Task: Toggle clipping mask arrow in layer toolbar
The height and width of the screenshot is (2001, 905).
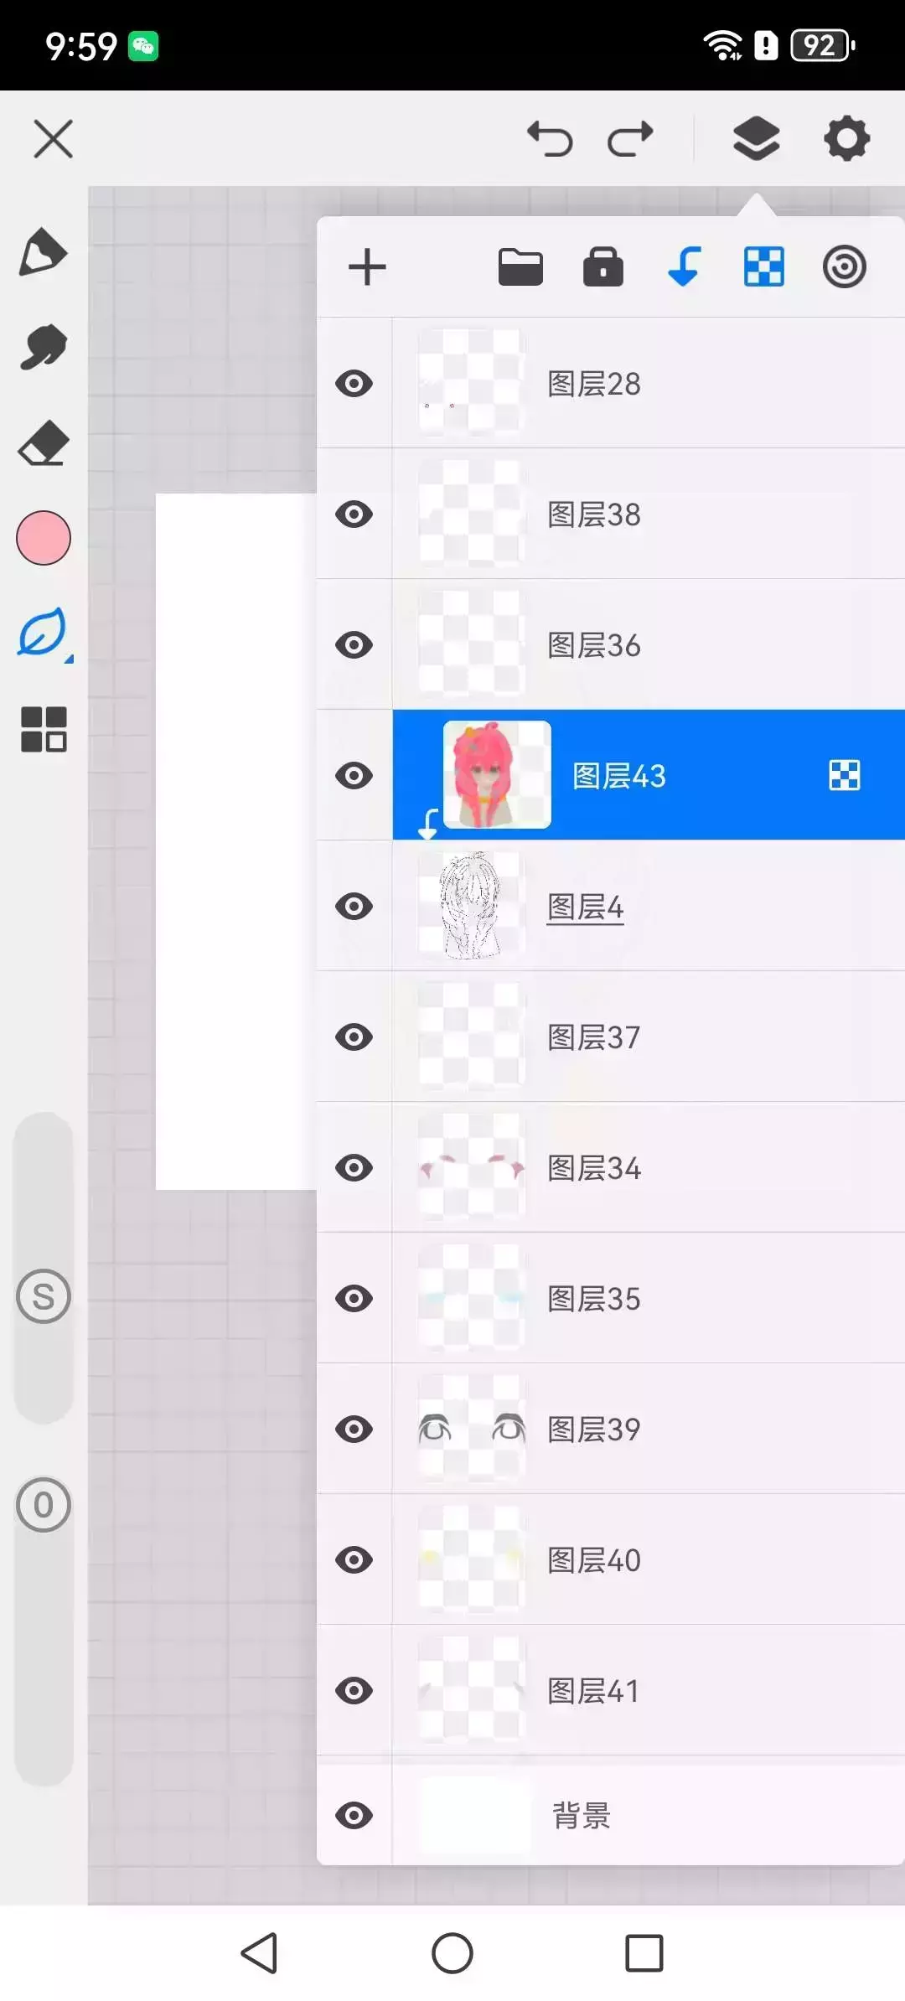Action: coord(684,267)
